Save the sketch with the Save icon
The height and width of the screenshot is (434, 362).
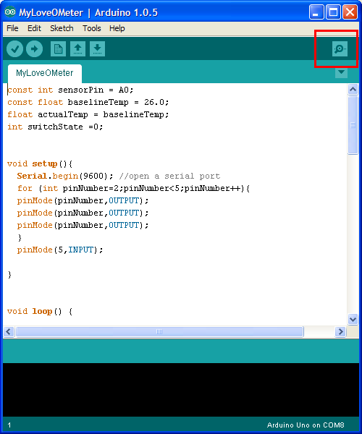97,49
